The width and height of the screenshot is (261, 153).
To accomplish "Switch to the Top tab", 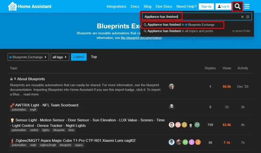I will tap(94, 57).
